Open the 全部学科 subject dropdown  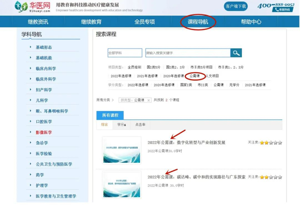(x=125, y=53)
